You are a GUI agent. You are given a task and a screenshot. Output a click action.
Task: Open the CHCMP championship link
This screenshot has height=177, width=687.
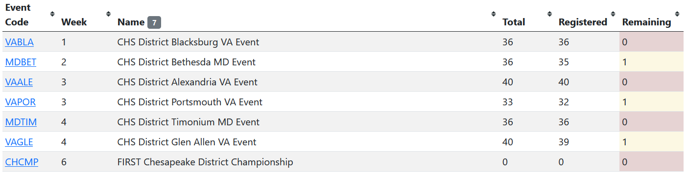pos(22,162)
